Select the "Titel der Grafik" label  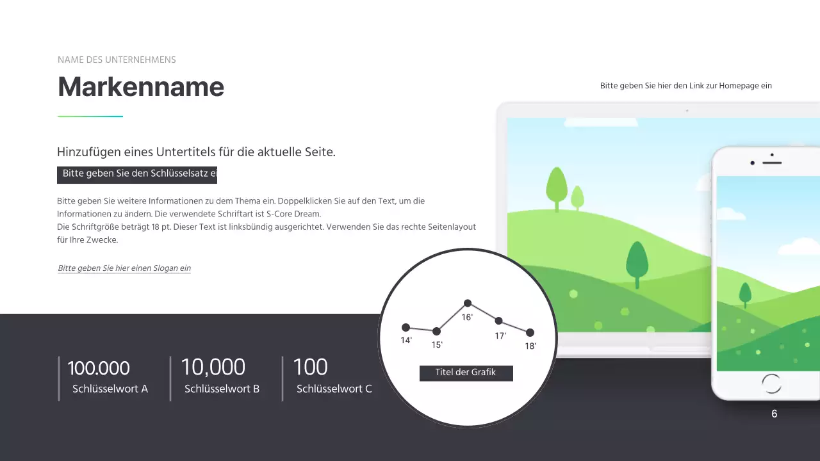(x=466, y=373)
